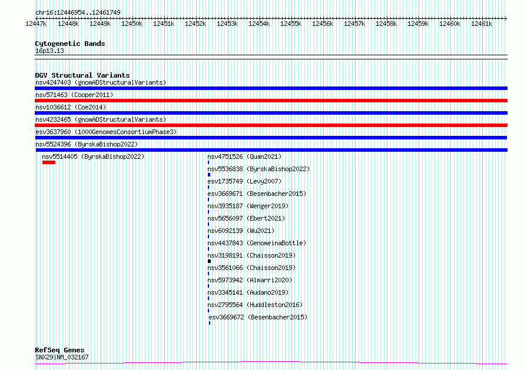Click the 12461k ruler tick label
Viewport: 524px width, 370px height.
click(482, 24)
